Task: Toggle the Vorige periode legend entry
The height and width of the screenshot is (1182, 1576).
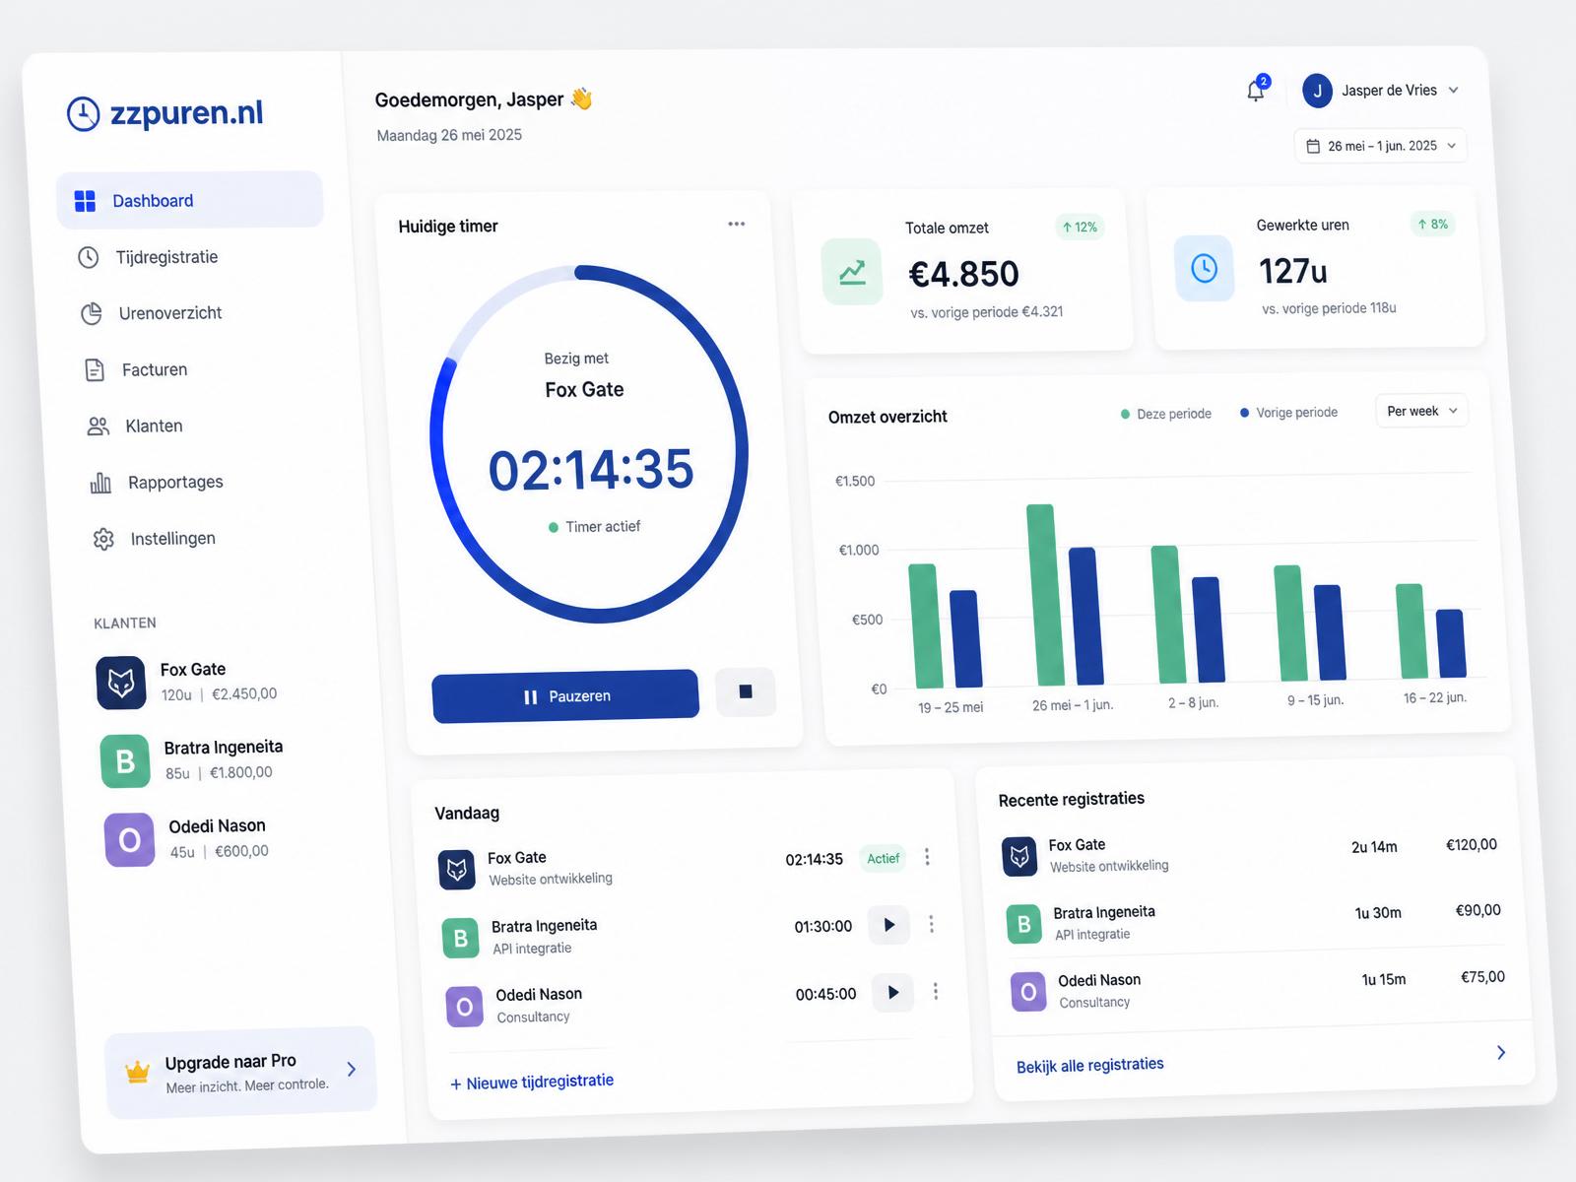Action: 1288,413
